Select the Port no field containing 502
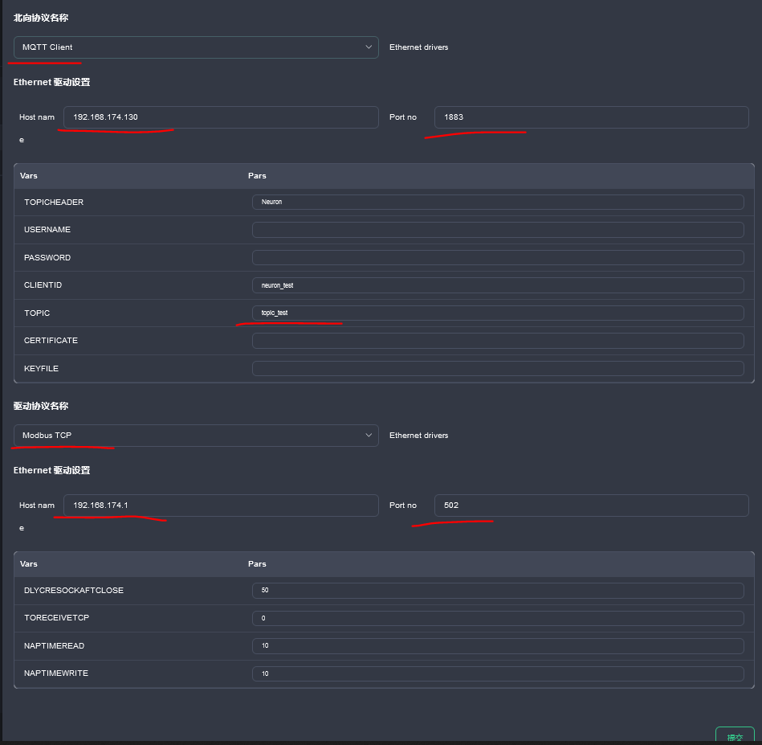The width and height of the screenshot is (762, 745). coord(590,505)
